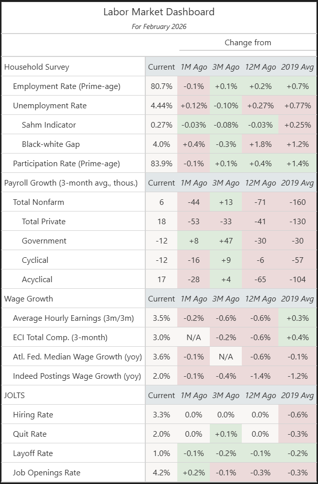
Task: Select the Acyclical row label
Action: [37, 280]
